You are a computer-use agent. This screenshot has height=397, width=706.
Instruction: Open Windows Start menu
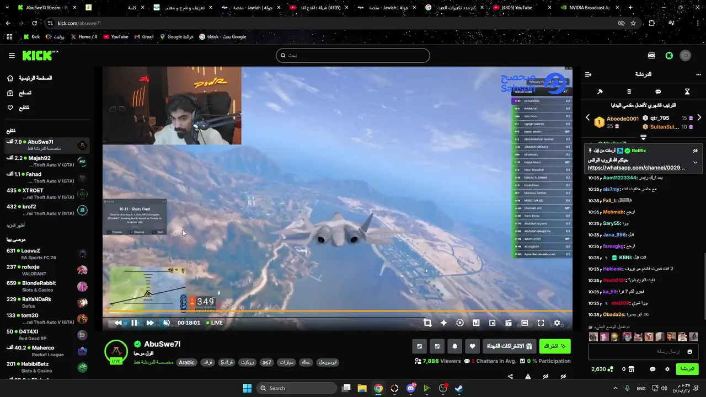coord(247,388)
